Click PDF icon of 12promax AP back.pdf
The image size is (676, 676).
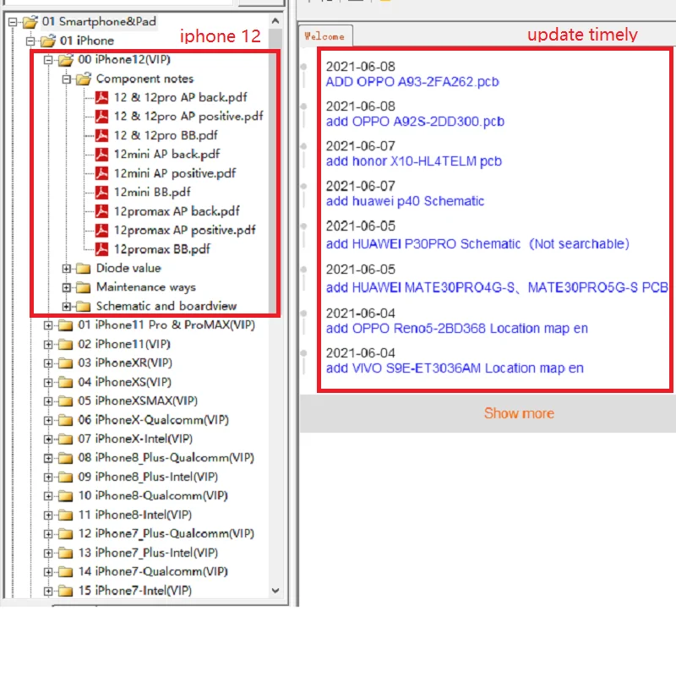(101, 211)
